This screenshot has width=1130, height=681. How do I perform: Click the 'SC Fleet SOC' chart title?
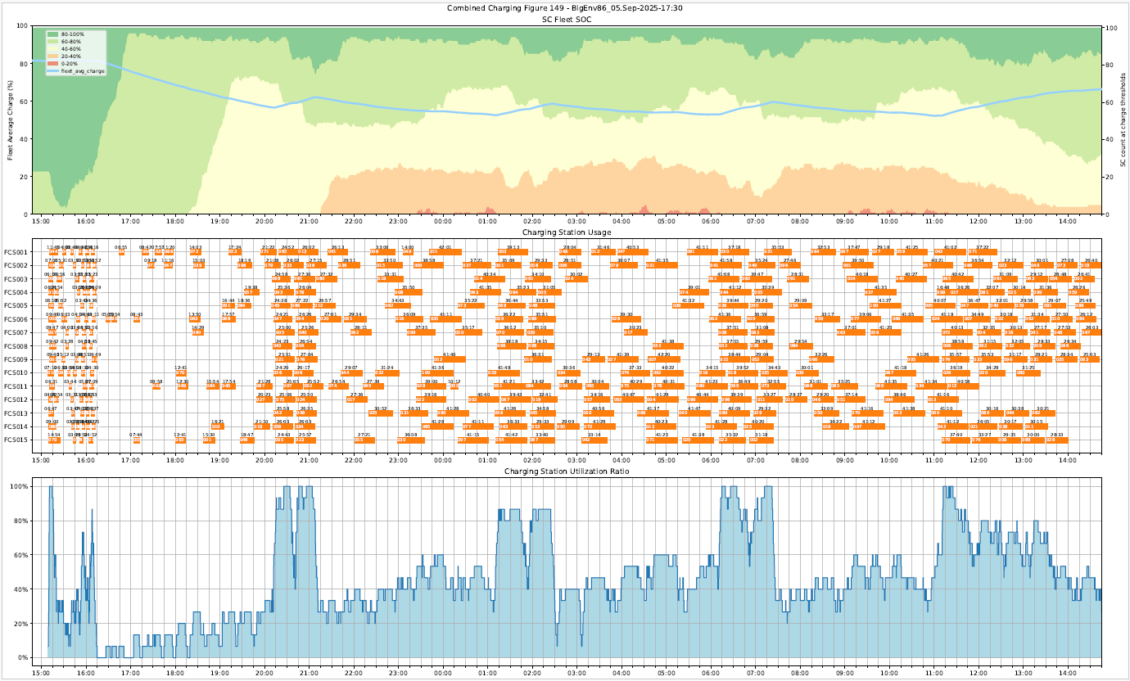tap(565, 19)
